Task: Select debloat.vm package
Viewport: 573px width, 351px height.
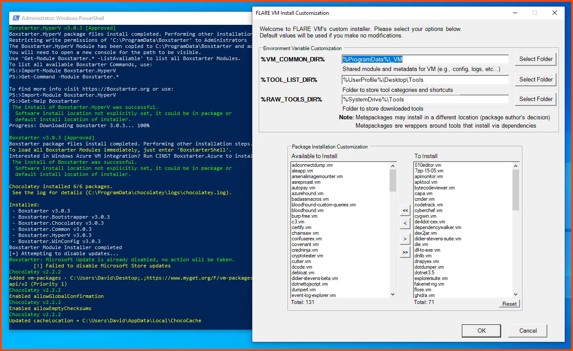Action: (x=302, y=273)
